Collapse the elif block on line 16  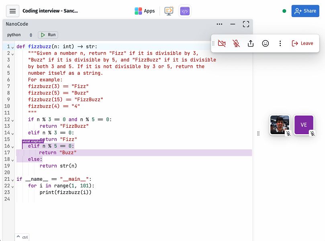click(12, 147)
